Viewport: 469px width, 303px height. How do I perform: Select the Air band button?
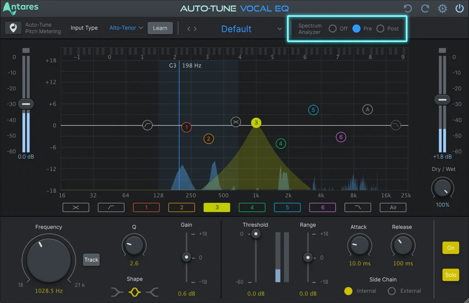tap(393, 207)
